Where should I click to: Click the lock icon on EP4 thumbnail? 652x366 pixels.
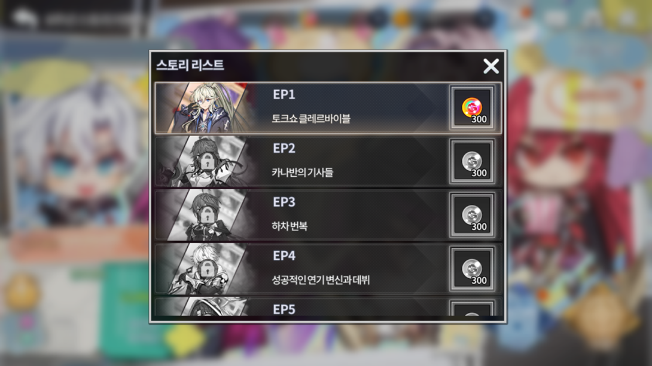pyautogui.click(x=206, y=269)
